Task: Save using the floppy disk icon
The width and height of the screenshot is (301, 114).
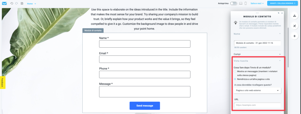Action: click(22, 4)
